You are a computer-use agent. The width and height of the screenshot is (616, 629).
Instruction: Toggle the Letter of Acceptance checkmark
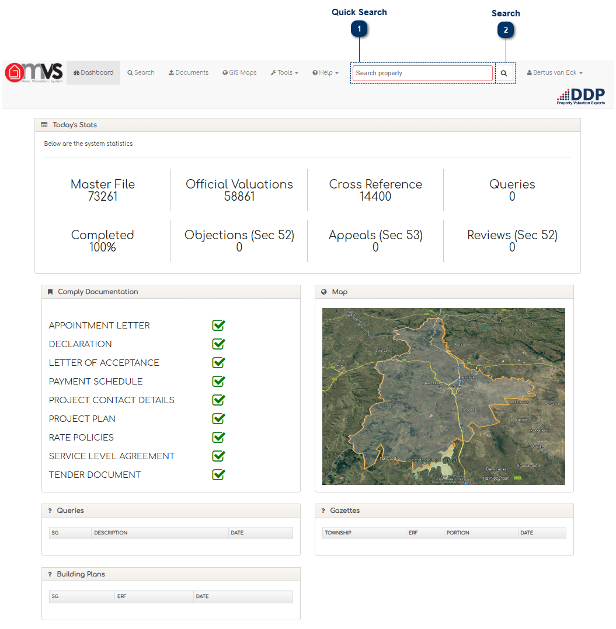pos(219,362)
